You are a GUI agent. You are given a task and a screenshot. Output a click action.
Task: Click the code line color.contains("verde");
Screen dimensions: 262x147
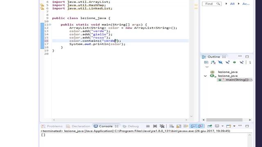(95, 41)
